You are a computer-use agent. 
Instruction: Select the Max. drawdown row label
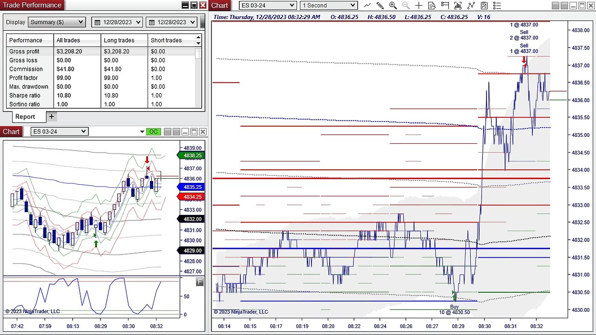click(x=29, y=87)
